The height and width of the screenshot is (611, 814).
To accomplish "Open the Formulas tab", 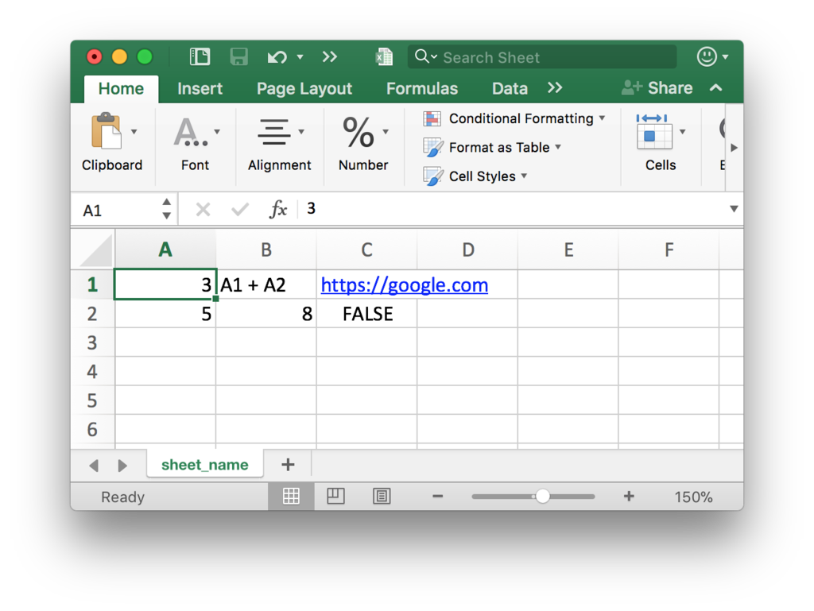I will [422, 89].
